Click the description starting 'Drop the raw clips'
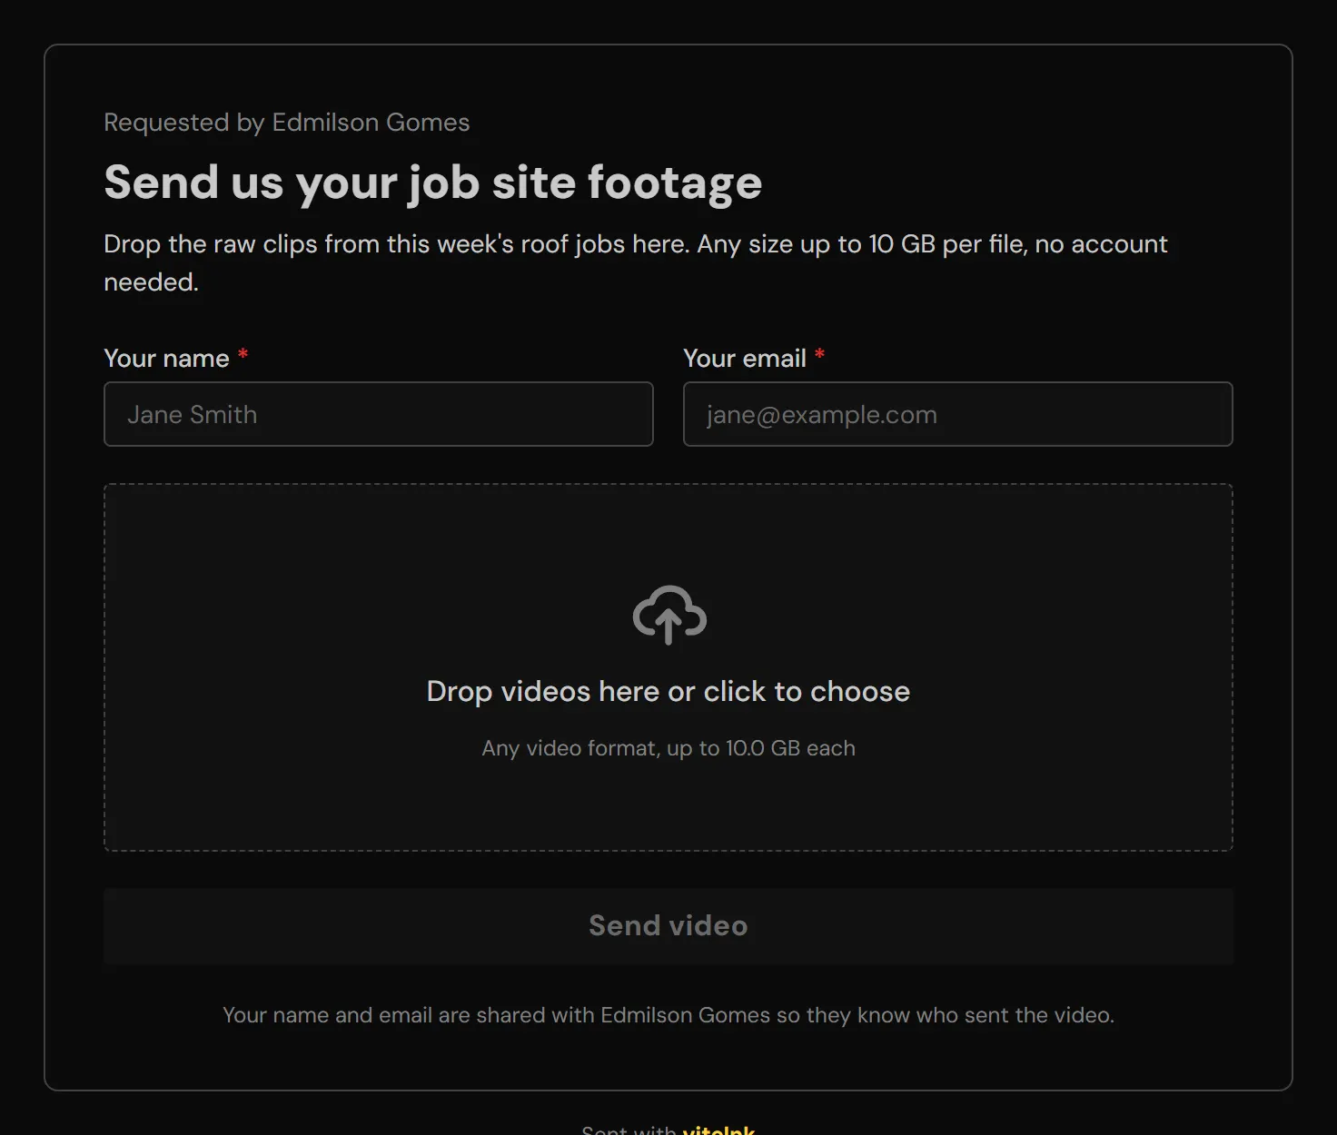This screenshot has height=1135, width=1337. pyautogui.click(x=636, y=262)
